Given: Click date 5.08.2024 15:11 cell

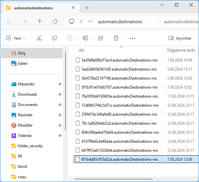Looking at the screenshot, I should (x=180, y=69).
